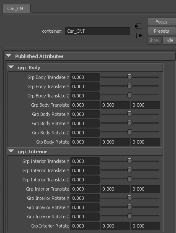
Task: Click the third Grp Body Translate field
Action: click(x=145, y=105)
